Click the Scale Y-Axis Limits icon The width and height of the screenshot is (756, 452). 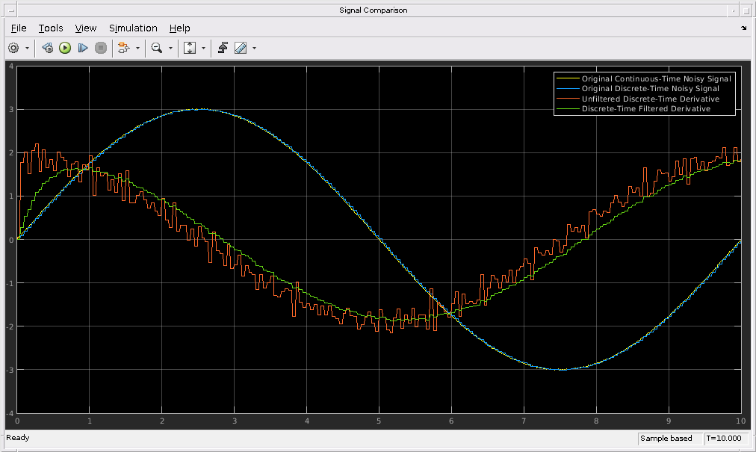coord(189,48)
